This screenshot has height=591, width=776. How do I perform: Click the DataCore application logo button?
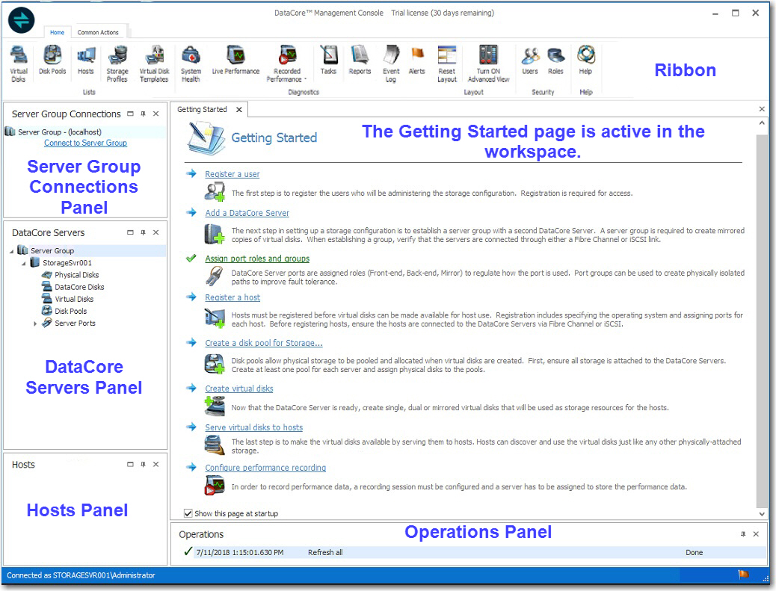tap(21, 20)
